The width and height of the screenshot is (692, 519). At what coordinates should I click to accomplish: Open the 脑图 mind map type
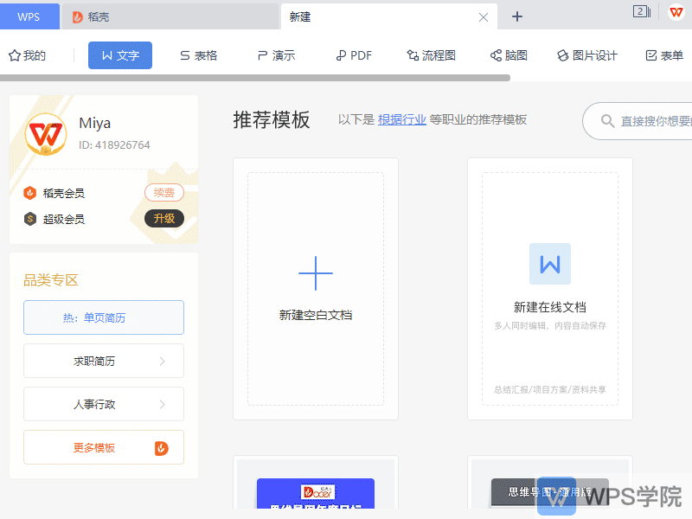click(509, 55)
